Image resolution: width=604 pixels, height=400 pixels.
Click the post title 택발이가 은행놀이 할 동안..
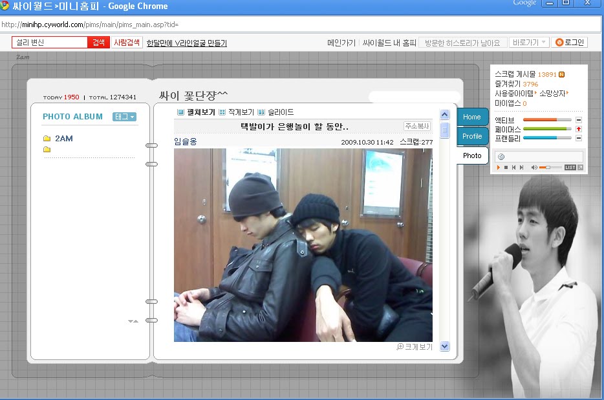click(294, 126)
